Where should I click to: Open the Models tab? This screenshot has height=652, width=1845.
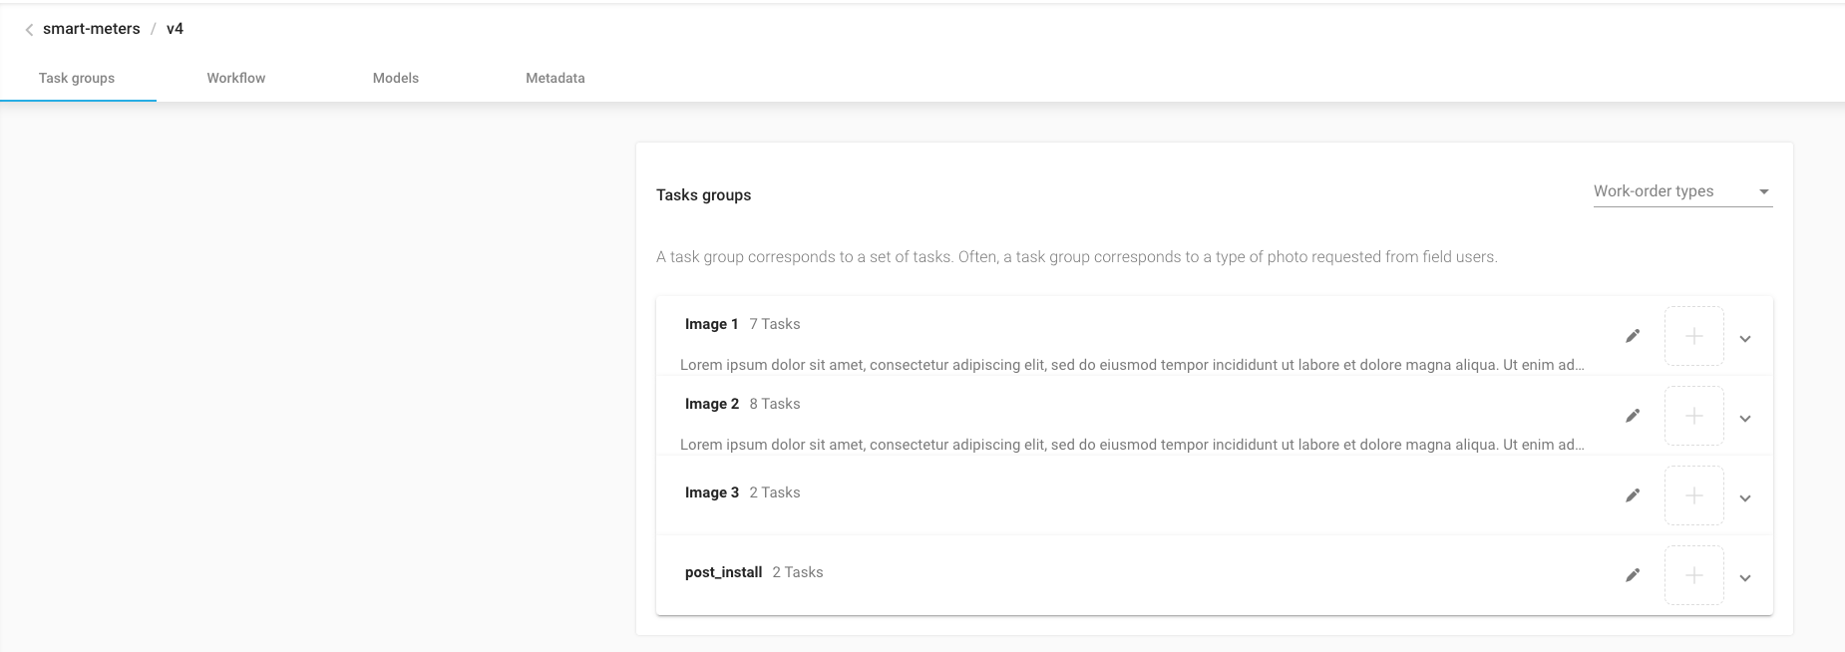396,78
